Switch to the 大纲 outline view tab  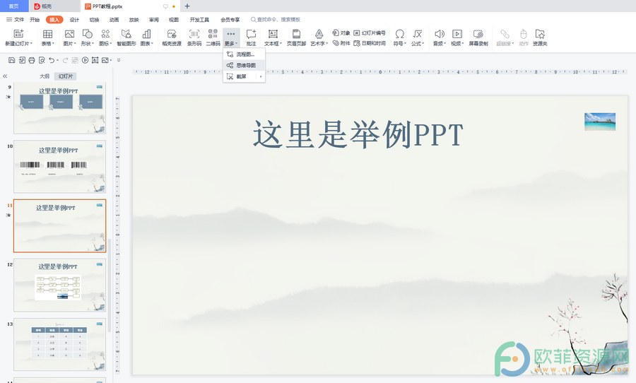pos(45,76)
